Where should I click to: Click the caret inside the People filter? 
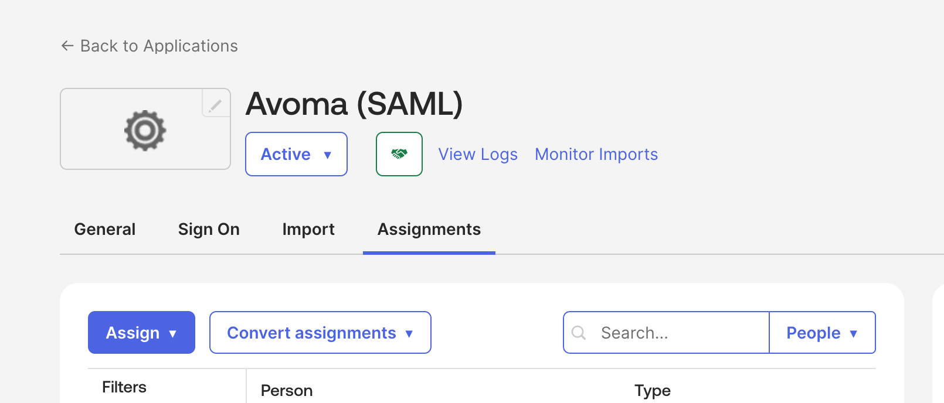click(x=854, y=333)
